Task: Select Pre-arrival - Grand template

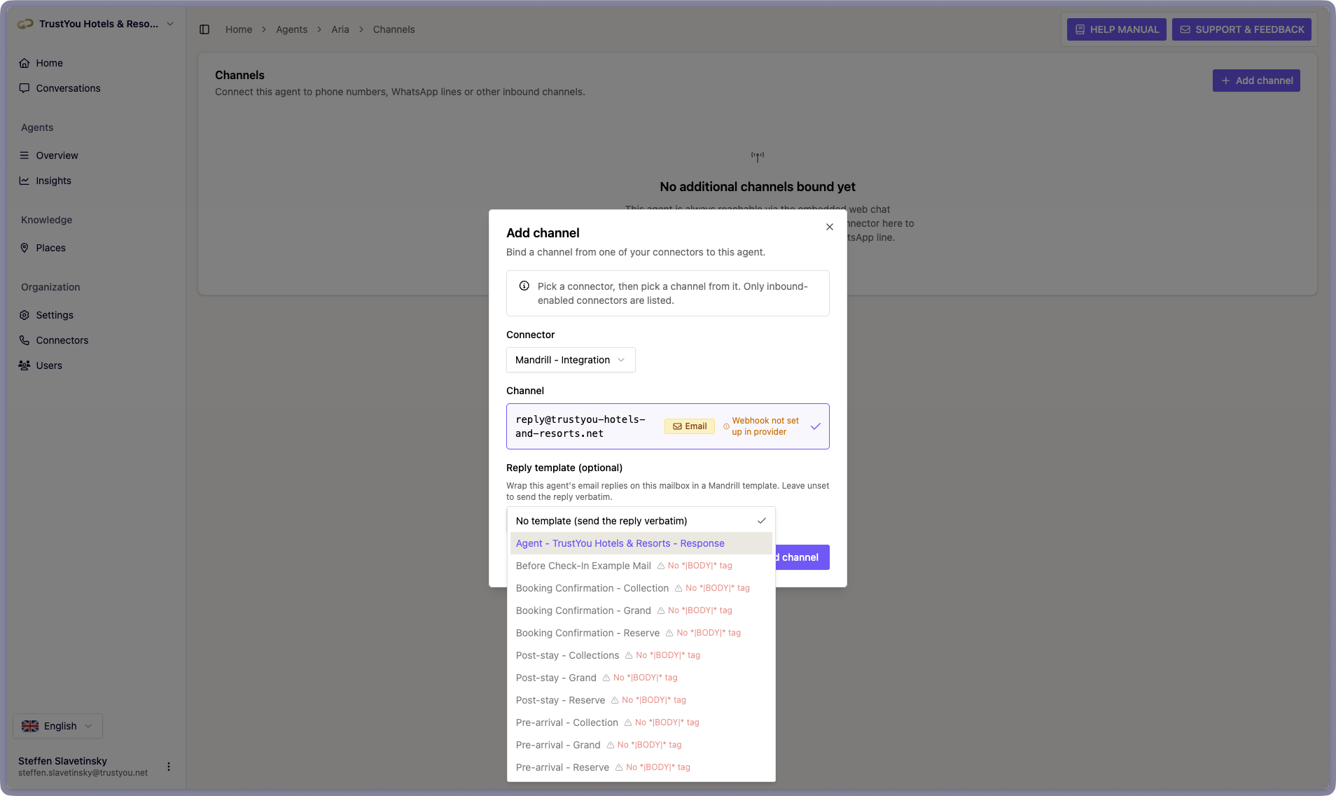Action: tap(641, 745)
